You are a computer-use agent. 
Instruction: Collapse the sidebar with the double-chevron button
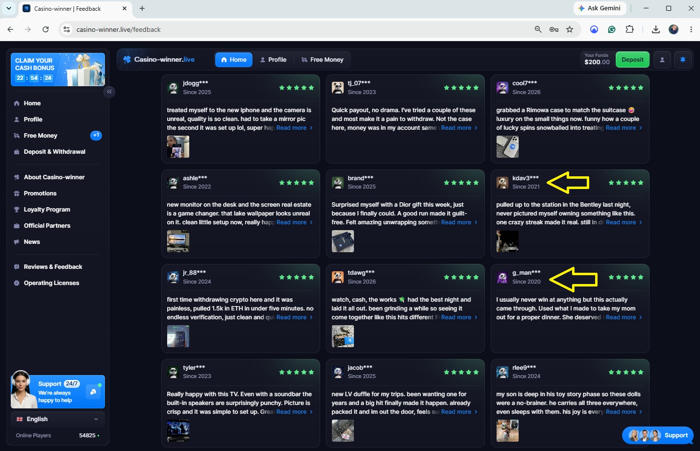[x=109, y=92]
